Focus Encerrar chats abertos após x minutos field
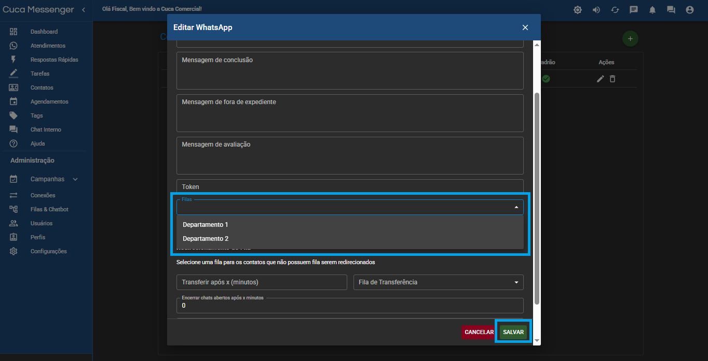 tap(350, 305)
